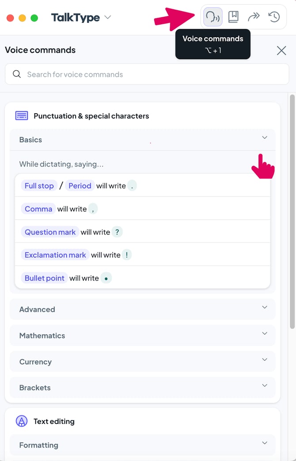Open the Voice commands toolbar icon
Screen dimensions: 296x461
tap(213, 17)
